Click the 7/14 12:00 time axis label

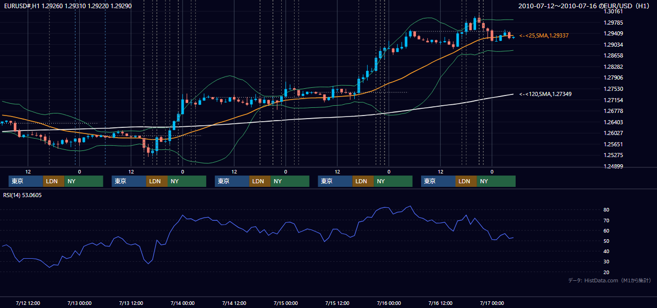click(x=234, y=303)
